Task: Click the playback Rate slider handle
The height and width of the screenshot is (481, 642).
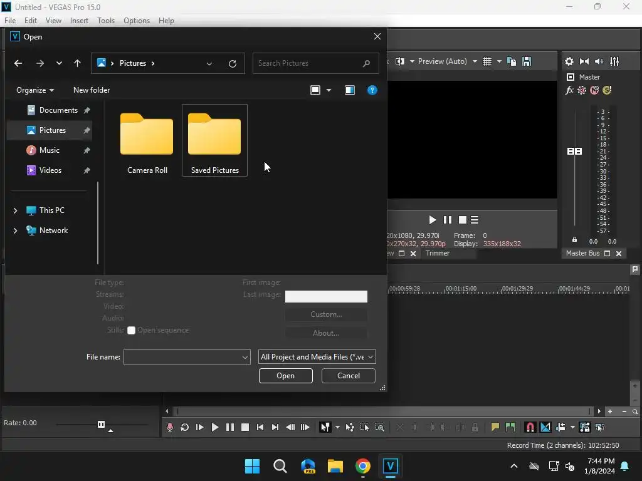Action: tap(101, 424)
